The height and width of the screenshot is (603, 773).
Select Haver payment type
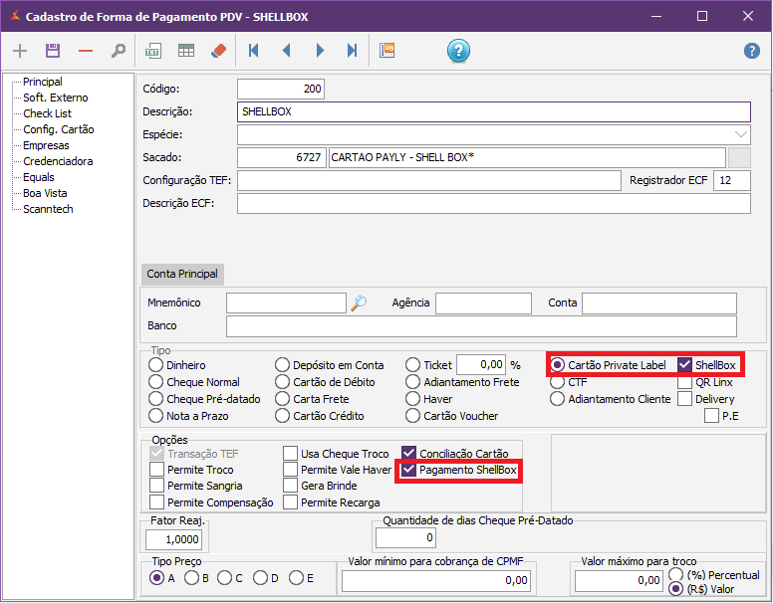[412, 399]
